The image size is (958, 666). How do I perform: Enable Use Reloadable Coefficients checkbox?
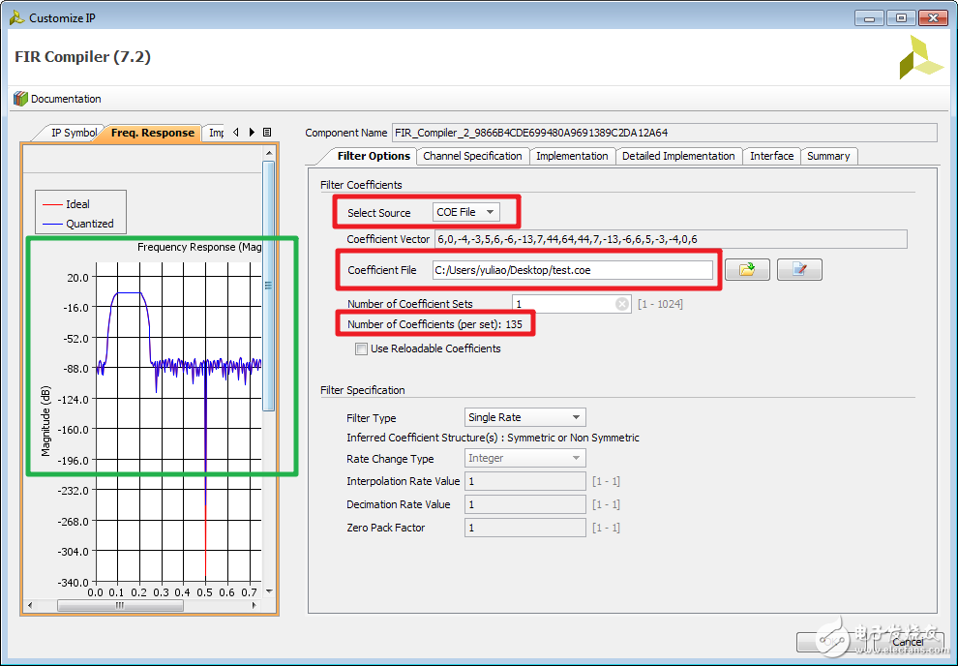(361, 348)
